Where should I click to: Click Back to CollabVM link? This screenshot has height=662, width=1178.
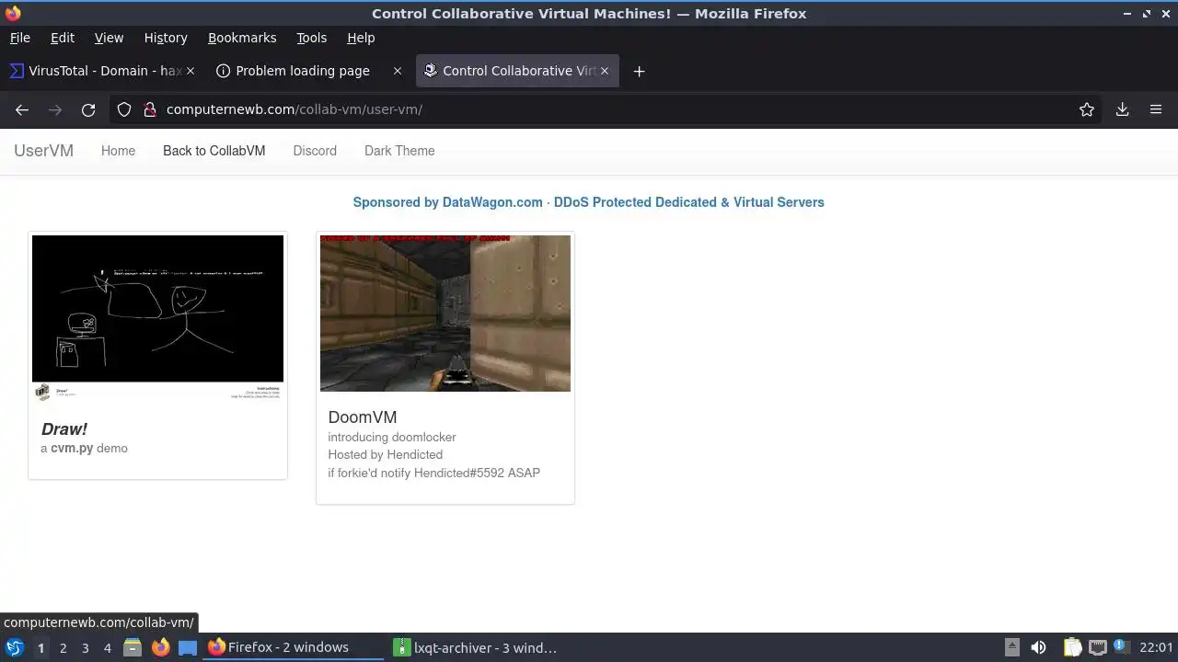(214, 151)
